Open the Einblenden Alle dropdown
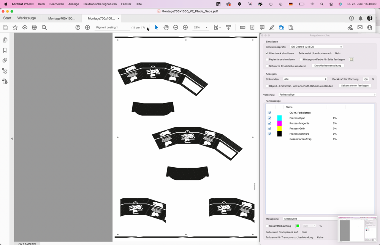The image size is (380, 245). [305, 79]
